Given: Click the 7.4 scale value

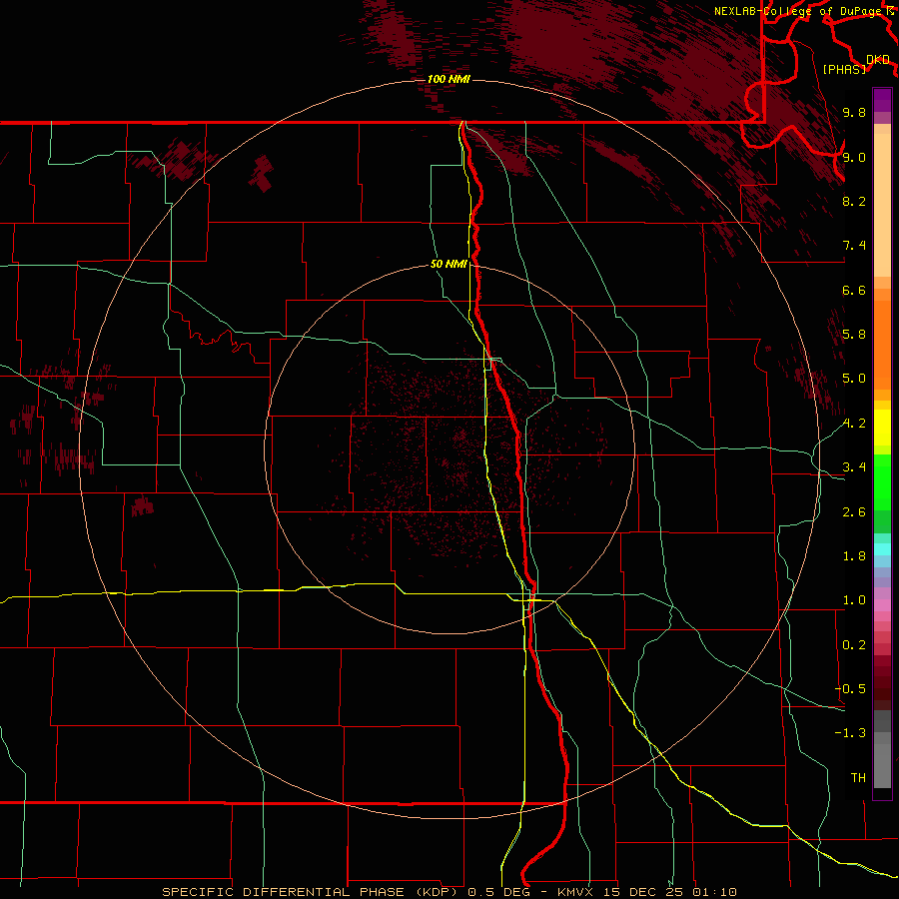Looking at the screenshot, I should [x=854, y=246].
